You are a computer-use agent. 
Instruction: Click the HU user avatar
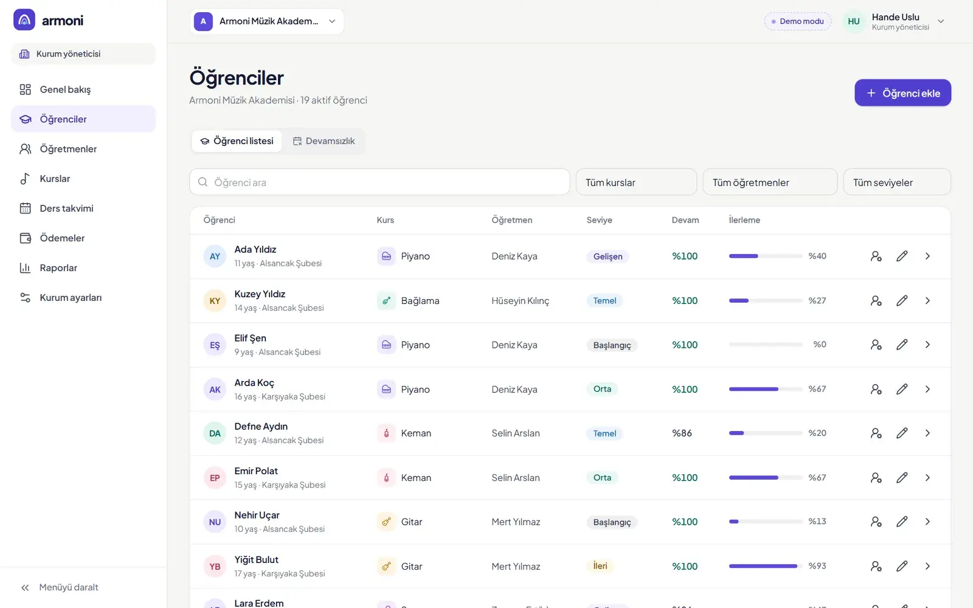click(x=854, y=21)
